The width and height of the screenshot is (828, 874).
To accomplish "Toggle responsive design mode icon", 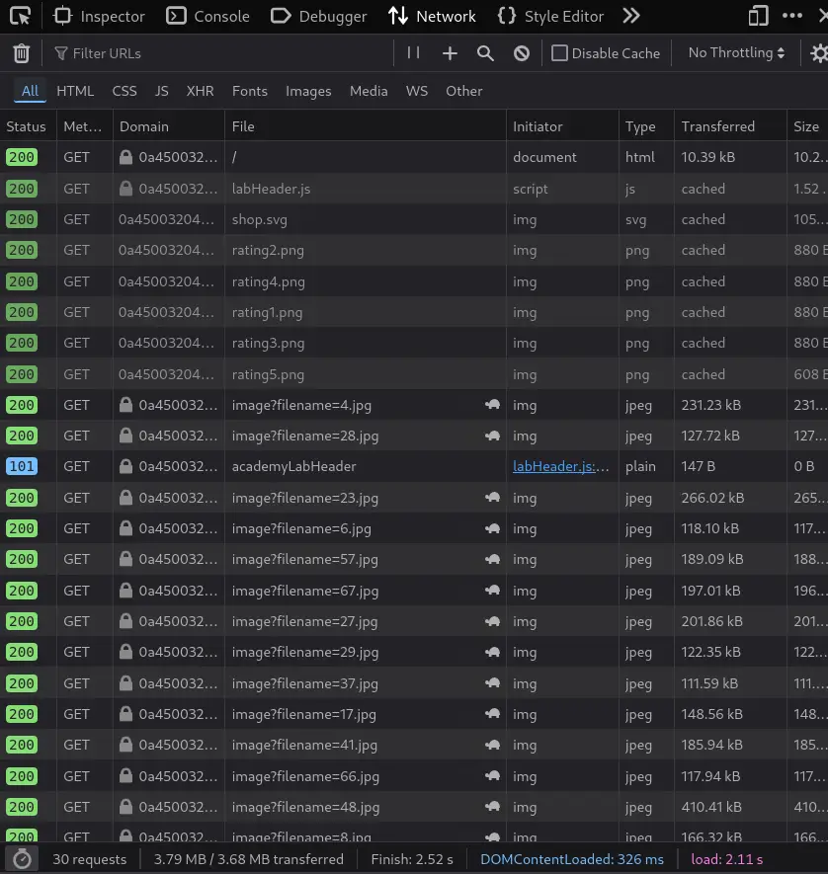I will tap(758, 16).
